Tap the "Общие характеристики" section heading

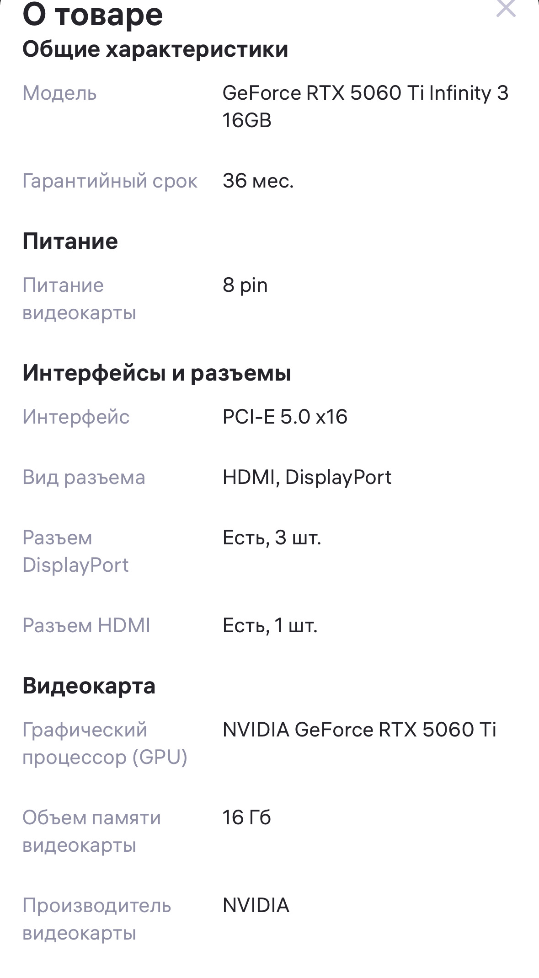pyautogui.click(x=155, y=49)
